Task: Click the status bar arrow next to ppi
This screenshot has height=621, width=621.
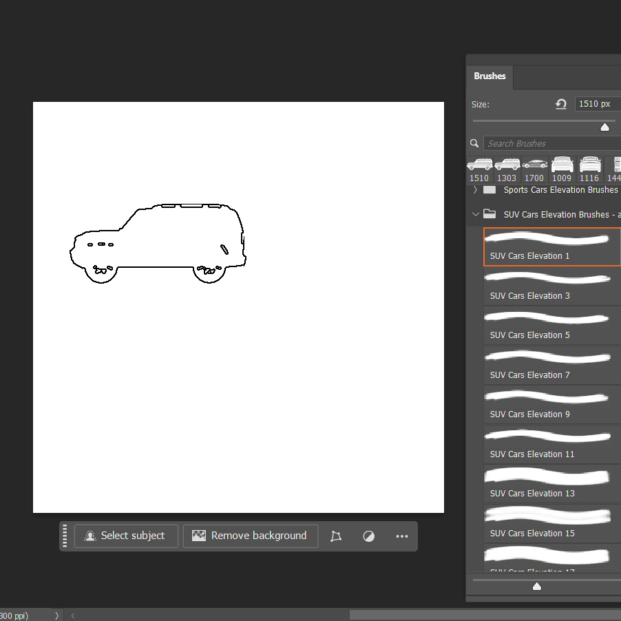Action: (x=56, y=615)
